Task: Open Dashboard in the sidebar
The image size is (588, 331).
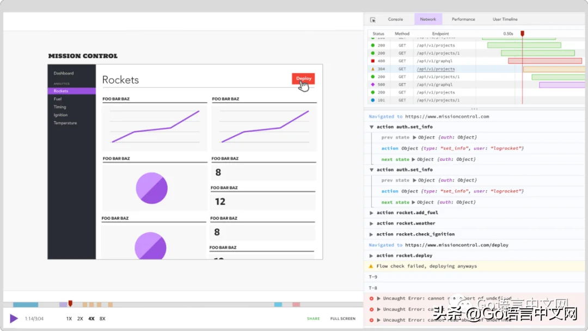Action: [63, 73]
